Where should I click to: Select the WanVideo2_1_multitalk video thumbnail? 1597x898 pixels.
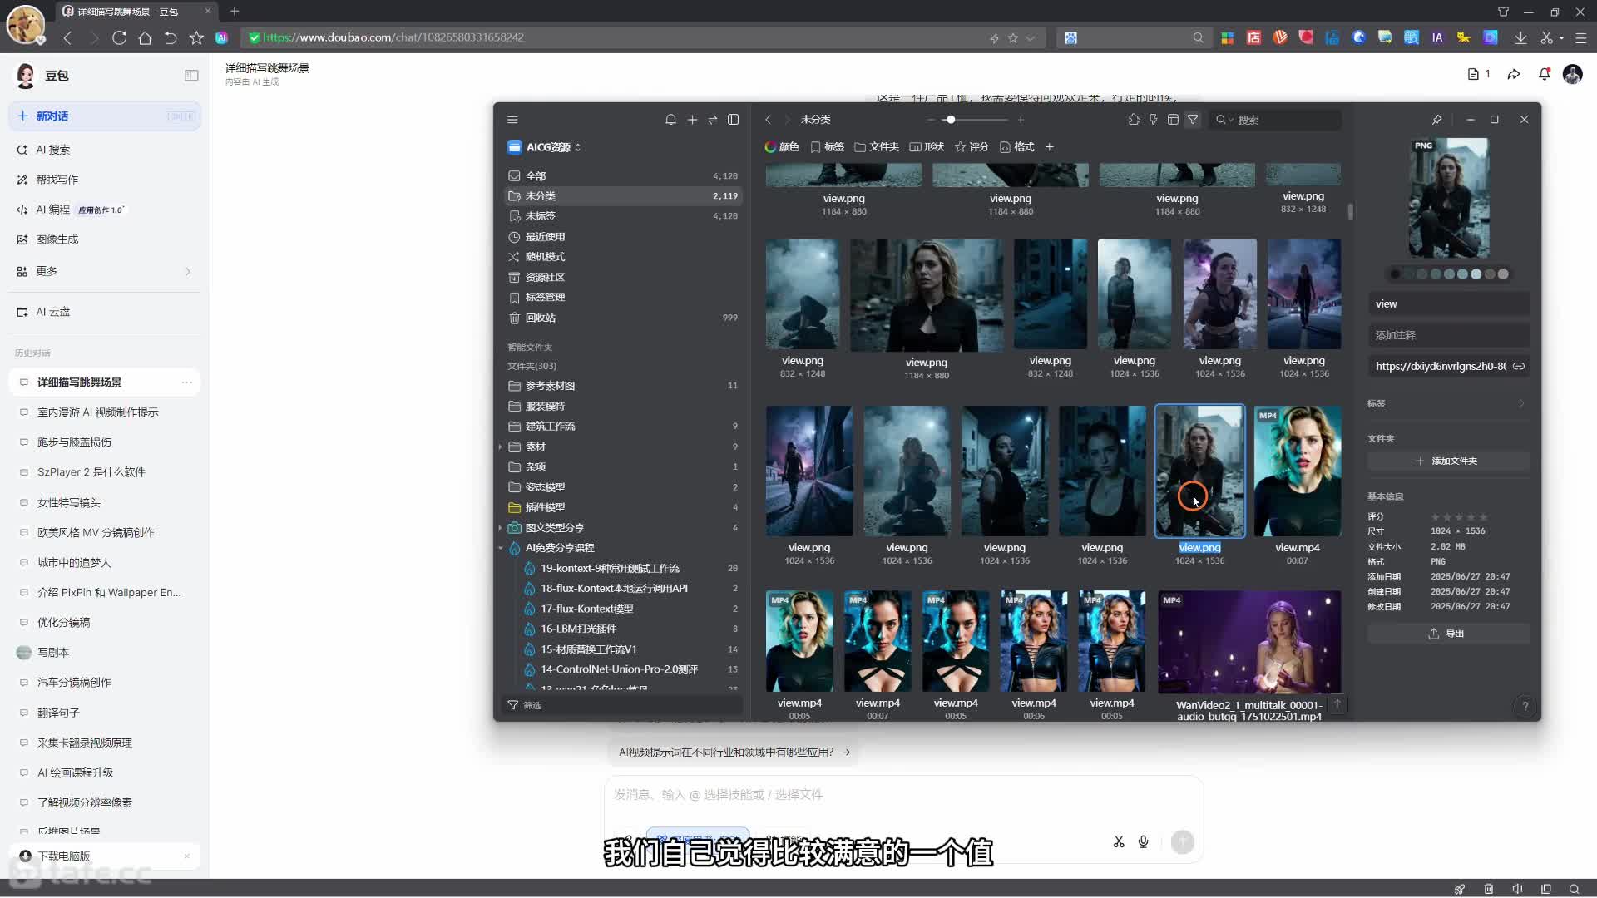click(1249, 641)
